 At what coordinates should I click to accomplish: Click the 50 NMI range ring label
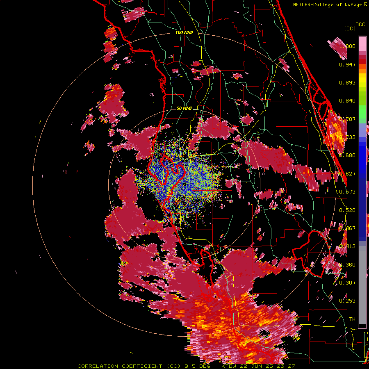pyautogui.click(x=184, y=109)
